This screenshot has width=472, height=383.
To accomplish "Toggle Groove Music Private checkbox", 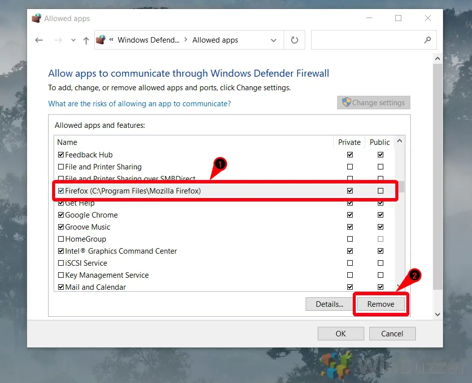I will 350,227.
